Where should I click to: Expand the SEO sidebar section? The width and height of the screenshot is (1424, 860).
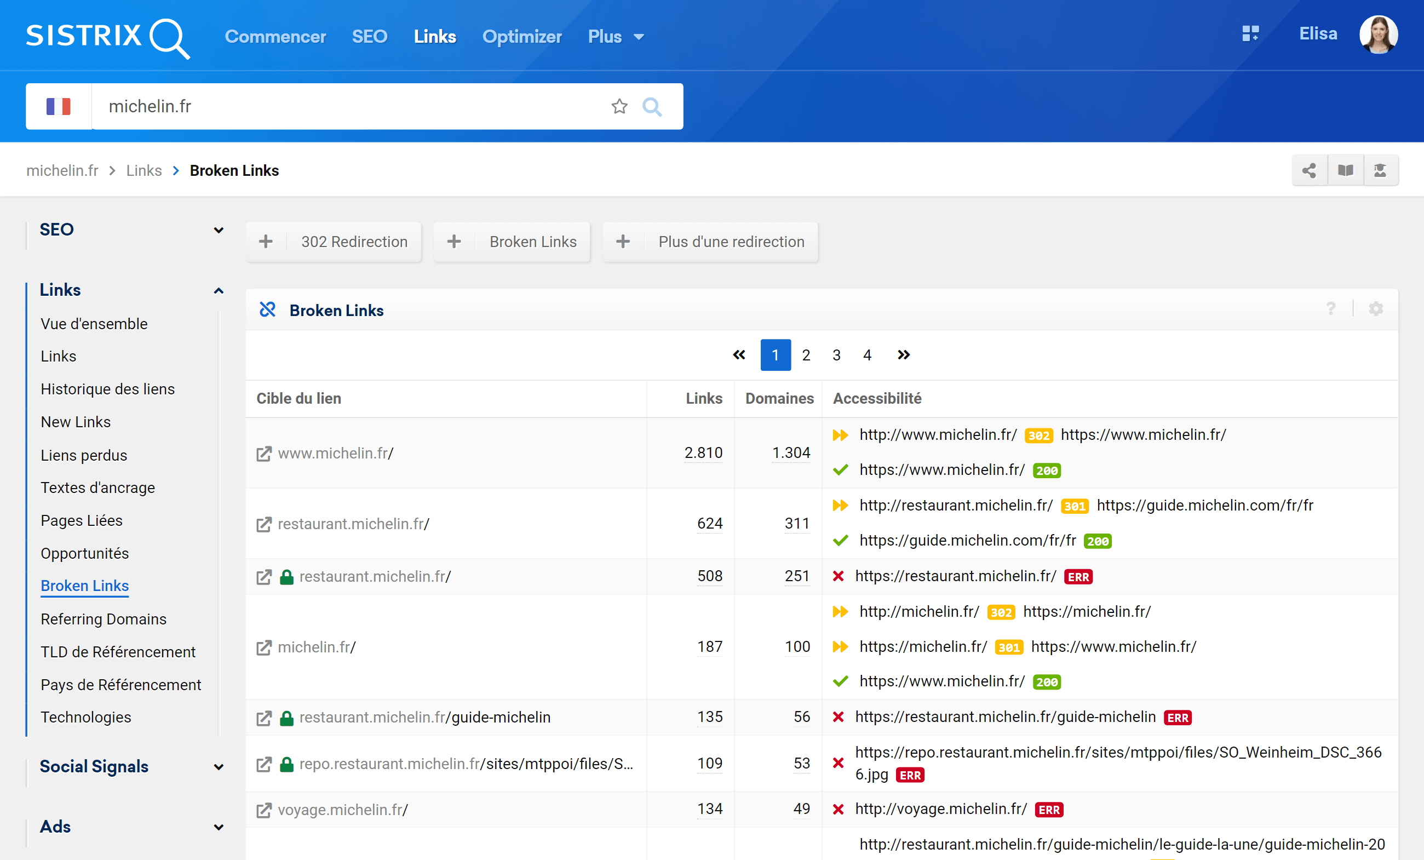click(x=219, y=230)
